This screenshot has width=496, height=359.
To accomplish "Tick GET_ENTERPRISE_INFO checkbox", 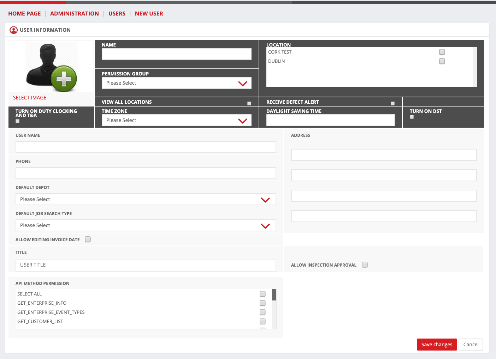I will click(x=262, y=303).
